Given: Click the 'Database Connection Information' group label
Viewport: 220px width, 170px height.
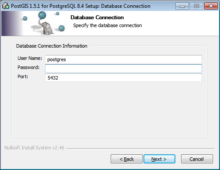Looking at the screenshot, I should point(52,46).
